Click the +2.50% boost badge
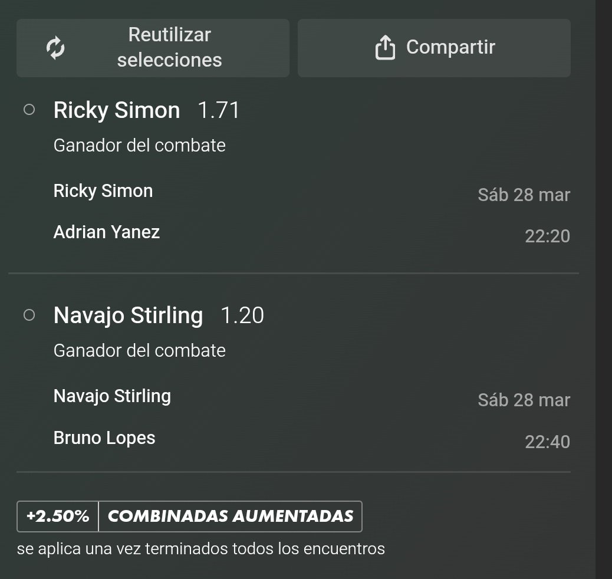Screen dimensions: 612x579 coord(58,517)
